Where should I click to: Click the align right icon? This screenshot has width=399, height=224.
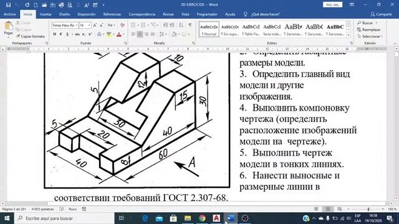[147, 34]
